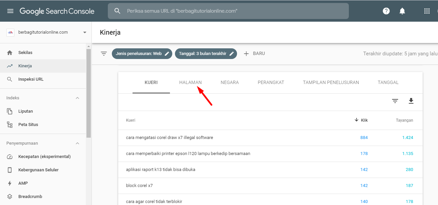Click the Breadcrumb layers icon
This screenshot has height=205, width=438.
(10, 197)
